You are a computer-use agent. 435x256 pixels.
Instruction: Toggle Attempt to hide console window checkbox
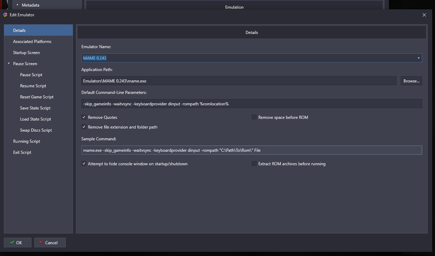(x=84, y=164)
